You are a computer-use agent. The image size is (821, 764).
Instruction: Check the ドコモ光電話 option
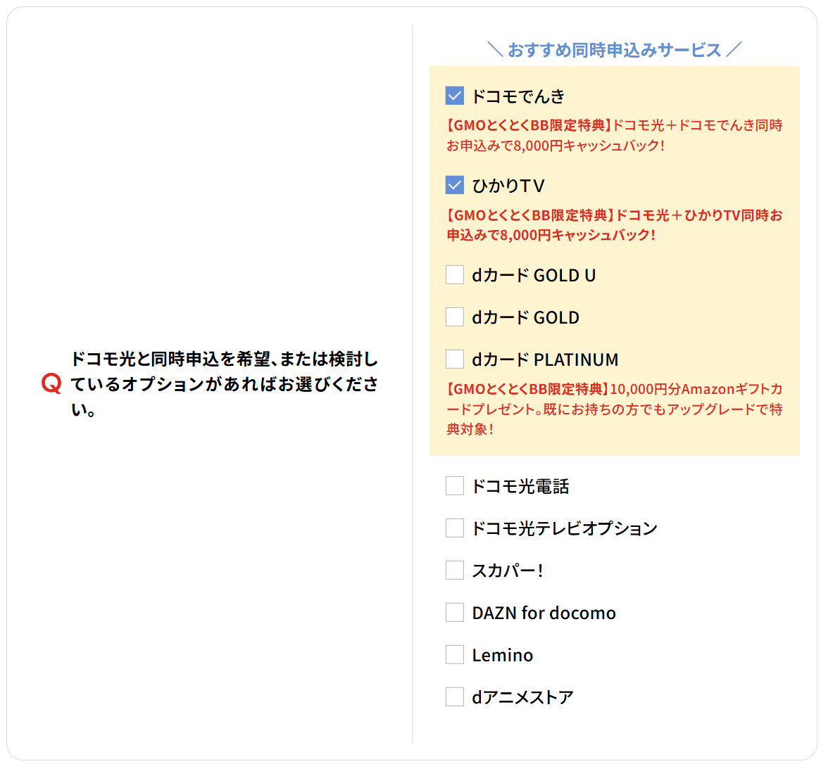454,485
